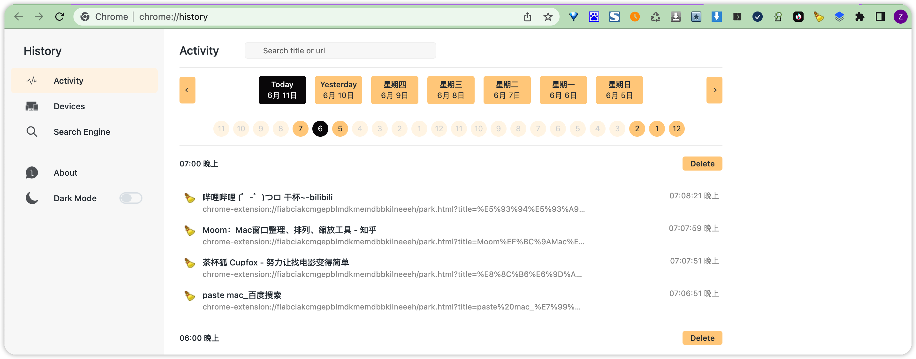Open Devices in the sidebar
Viewport: 916px width, 359px height.
coord(69,106)
